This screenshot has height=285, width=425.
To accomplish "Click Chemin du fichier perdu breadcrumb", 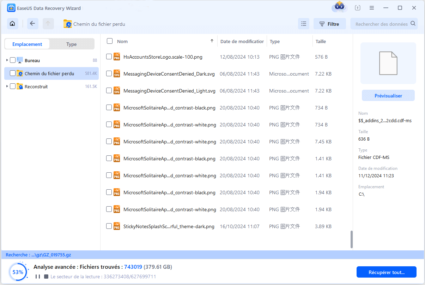I will point(99,24).
